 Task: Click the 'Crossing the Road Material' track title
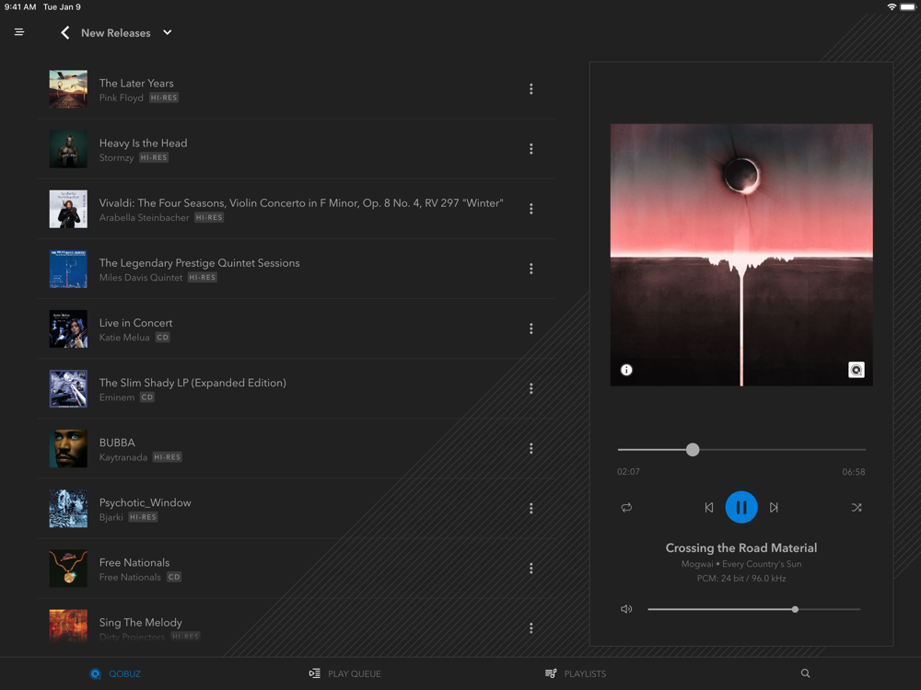click(741, 547)
